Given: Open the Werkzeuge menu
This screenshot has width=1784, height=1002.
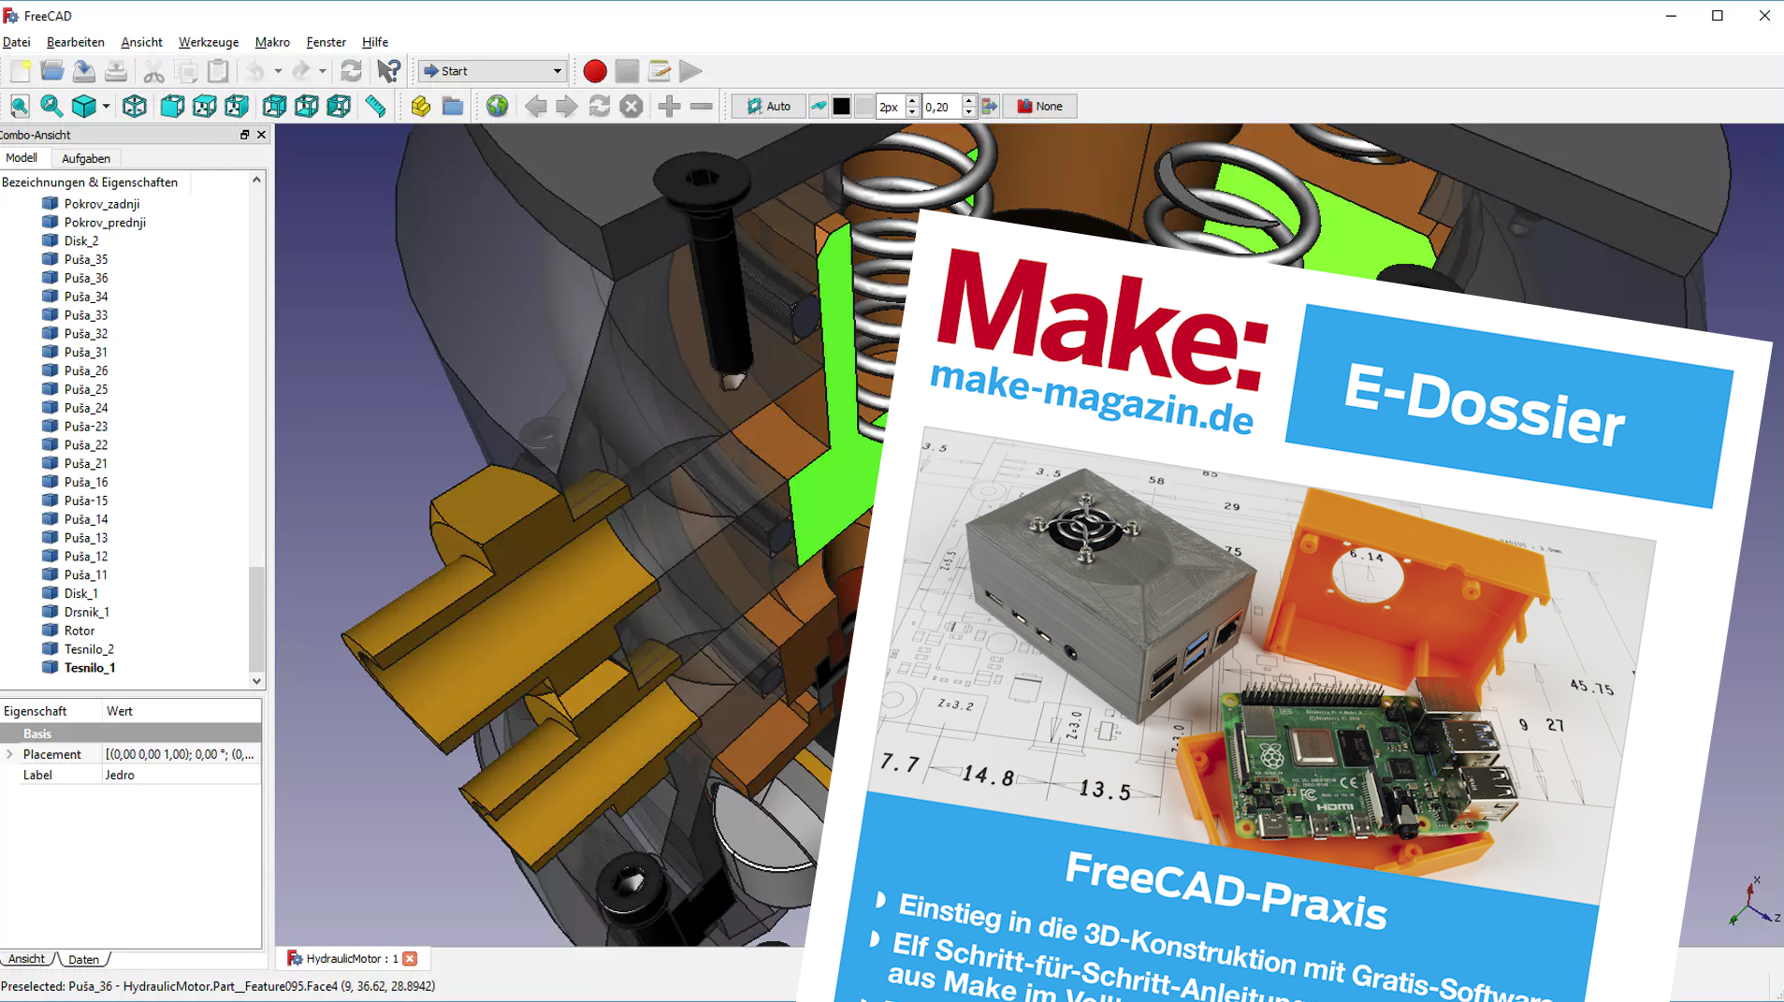Looking at the screenshot, I should (209, 42).
